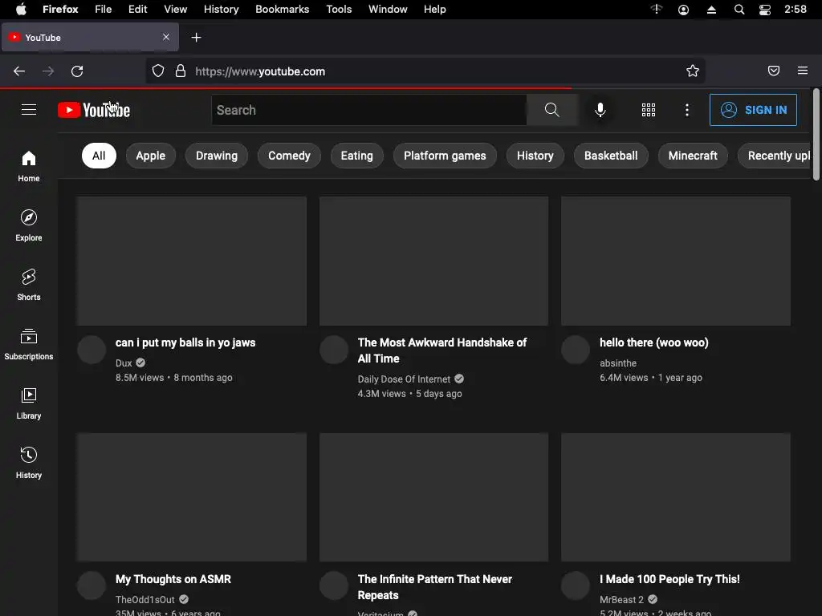The image size is (822, 616).
Task: Select the Basketball filter chip
Action: pos(611,156)
